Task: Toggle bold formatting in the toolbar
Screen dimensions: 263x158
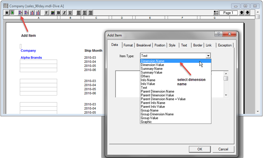Action: (59, 13)
